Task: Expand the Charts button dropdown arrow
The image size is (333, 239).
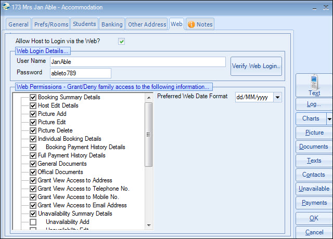Action: [329, 118]
